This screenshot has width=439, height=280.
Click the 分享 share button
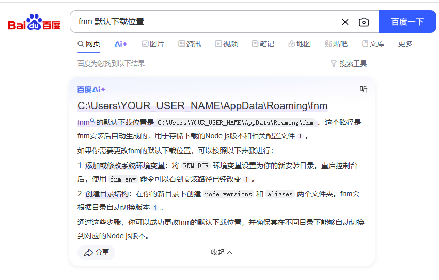point(96,253)
